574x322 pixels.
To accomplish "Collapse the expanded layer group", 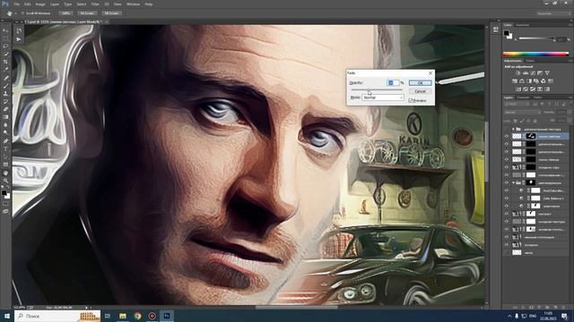I will tap(513, 182).
